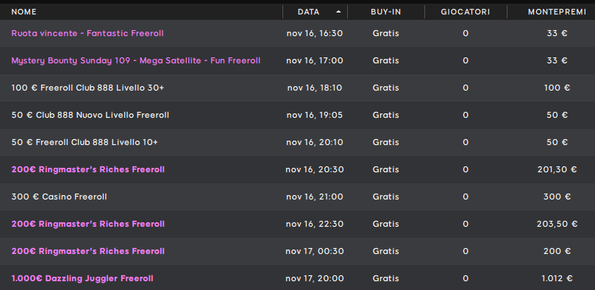Select the 300 € Casino Freeroll row
The width and height of the screenshot is (595, 290).
pyautogui.click(x=297, y=197)
